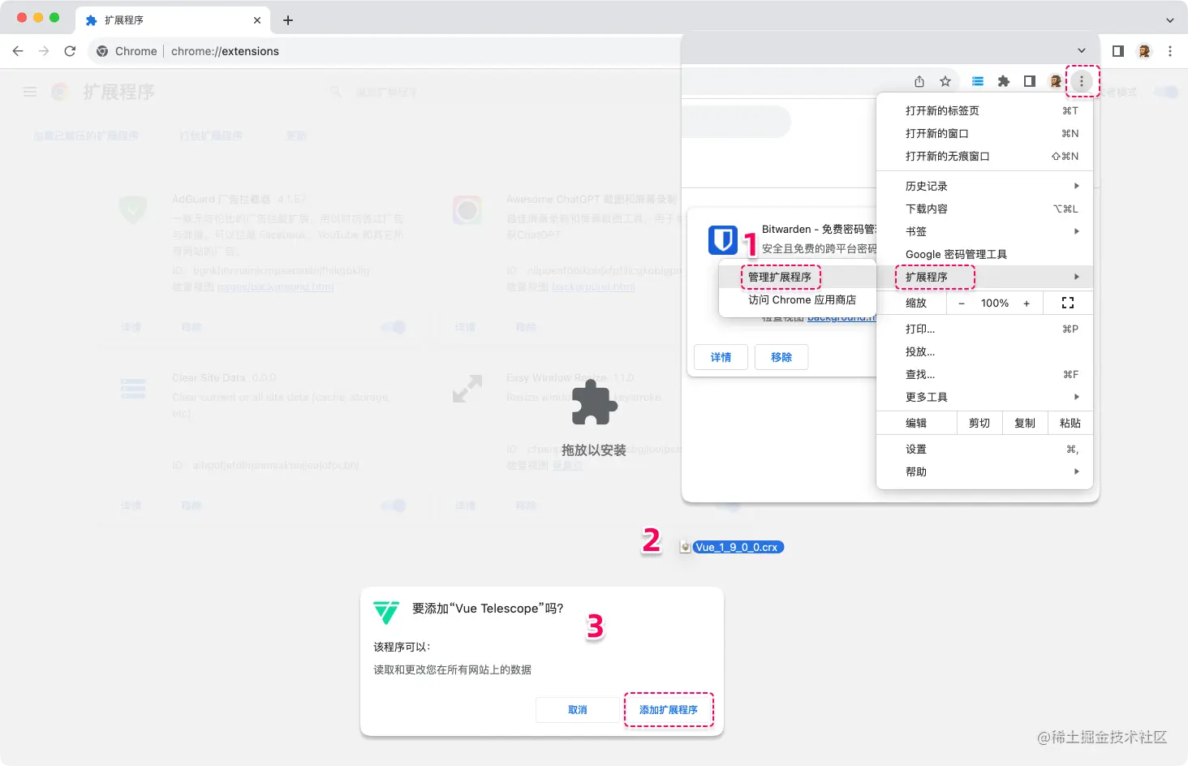Toggle the Clear Site Data extension switch
This screenshot has width=1188, height=766.
click(394, 506)
